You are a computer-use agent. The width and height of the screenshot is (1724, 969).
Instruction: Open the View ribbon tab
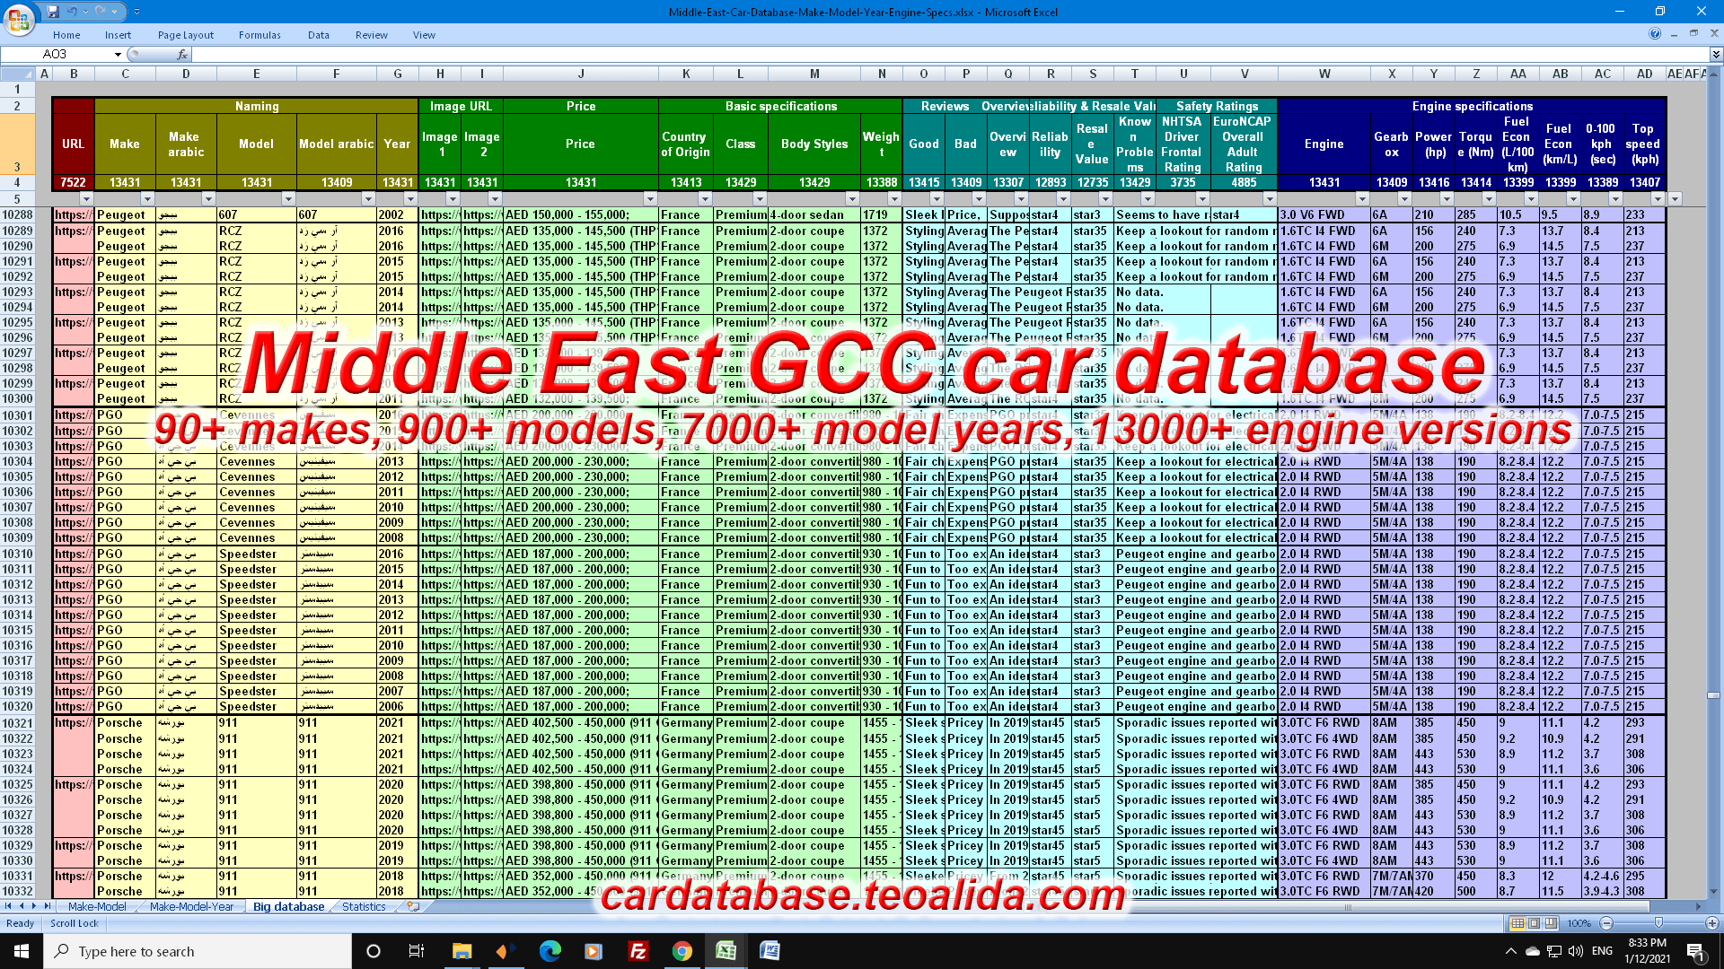(424, 35)
